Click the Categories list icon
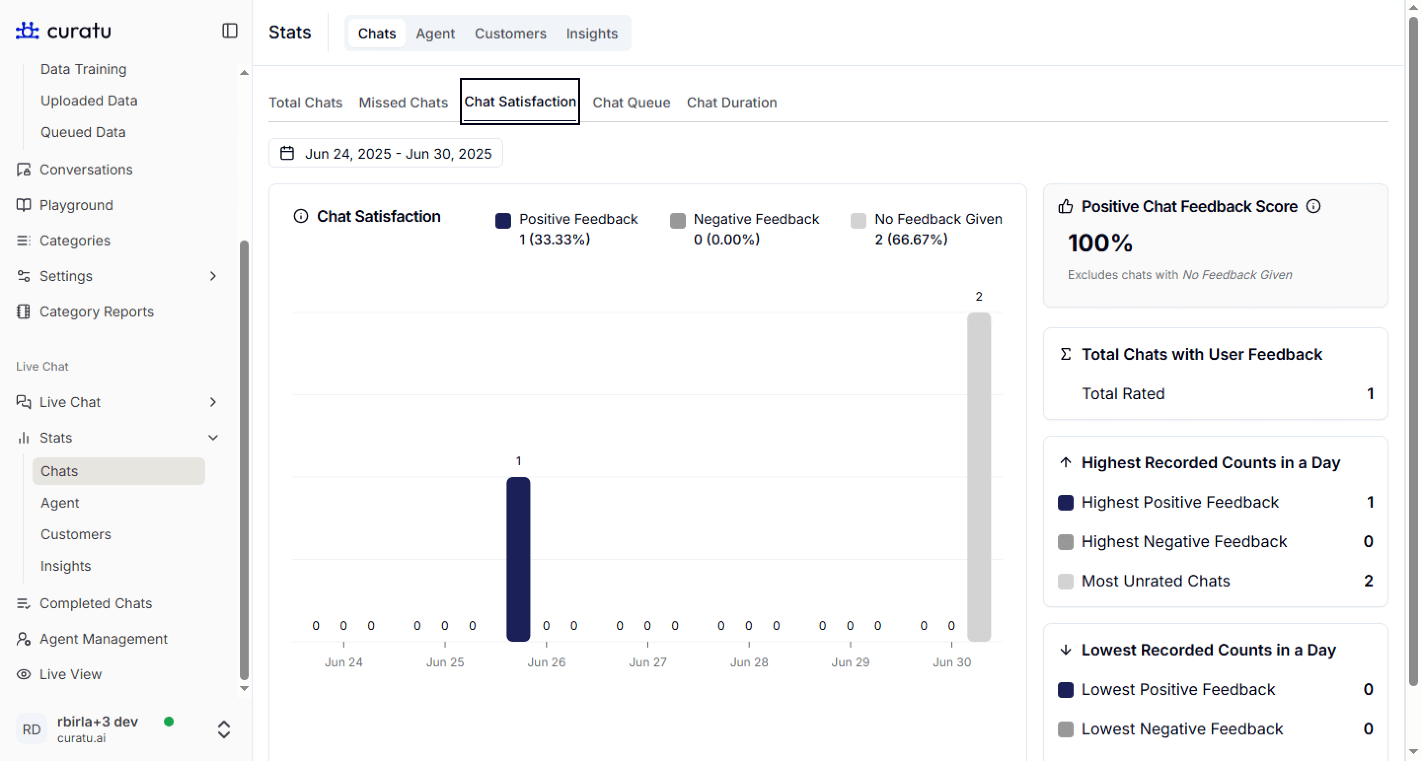This screenshot has height=761, width=1421. tap(23, 240)
